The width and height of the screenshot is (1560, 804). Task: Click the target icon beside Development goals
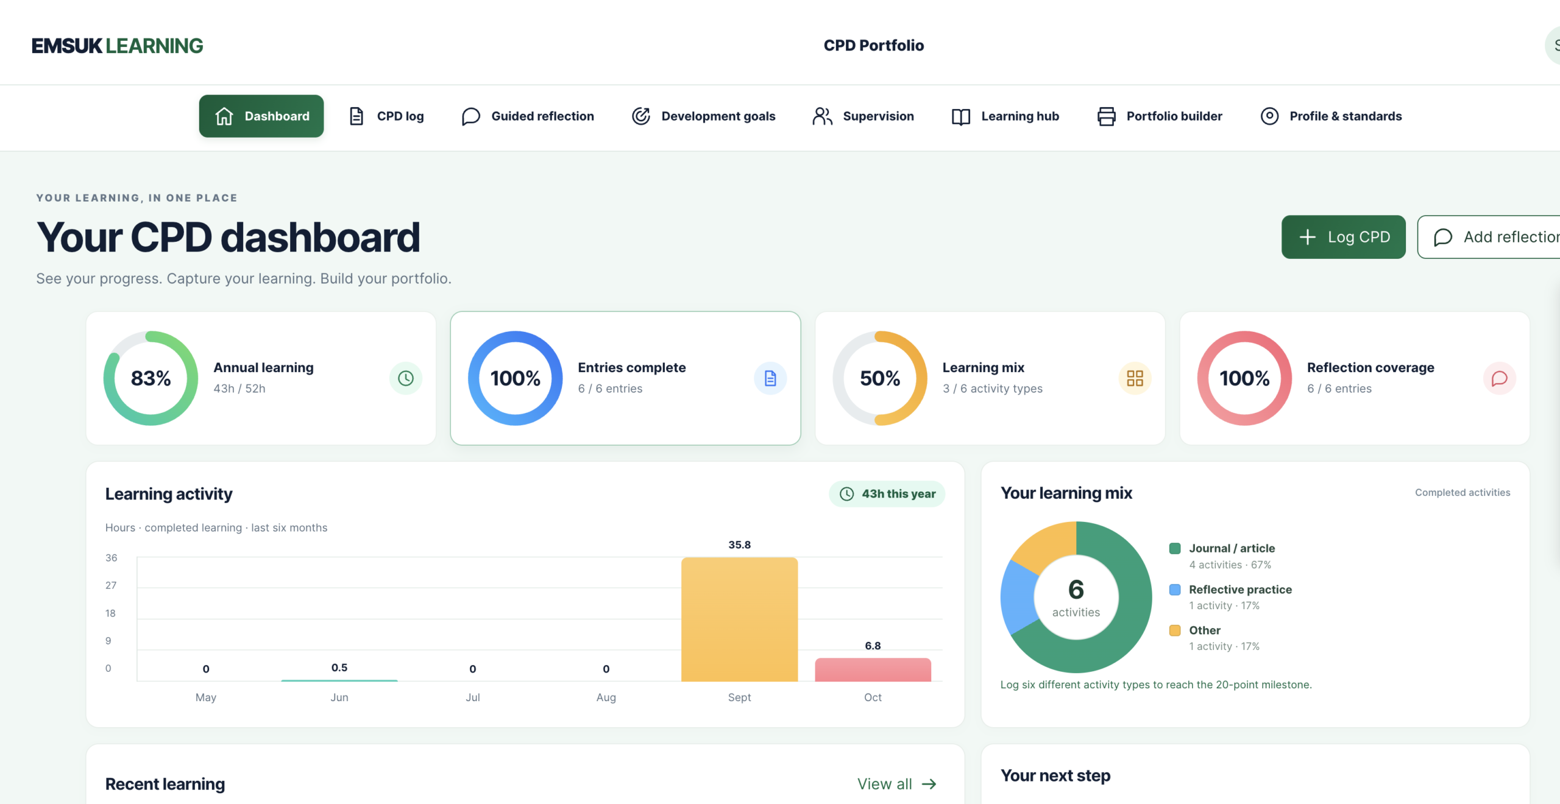click(x=641, y=116)
